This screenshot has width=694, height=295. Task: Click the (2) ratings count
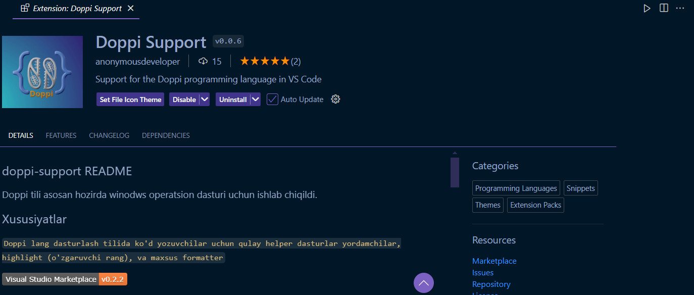tap(295, 62)
